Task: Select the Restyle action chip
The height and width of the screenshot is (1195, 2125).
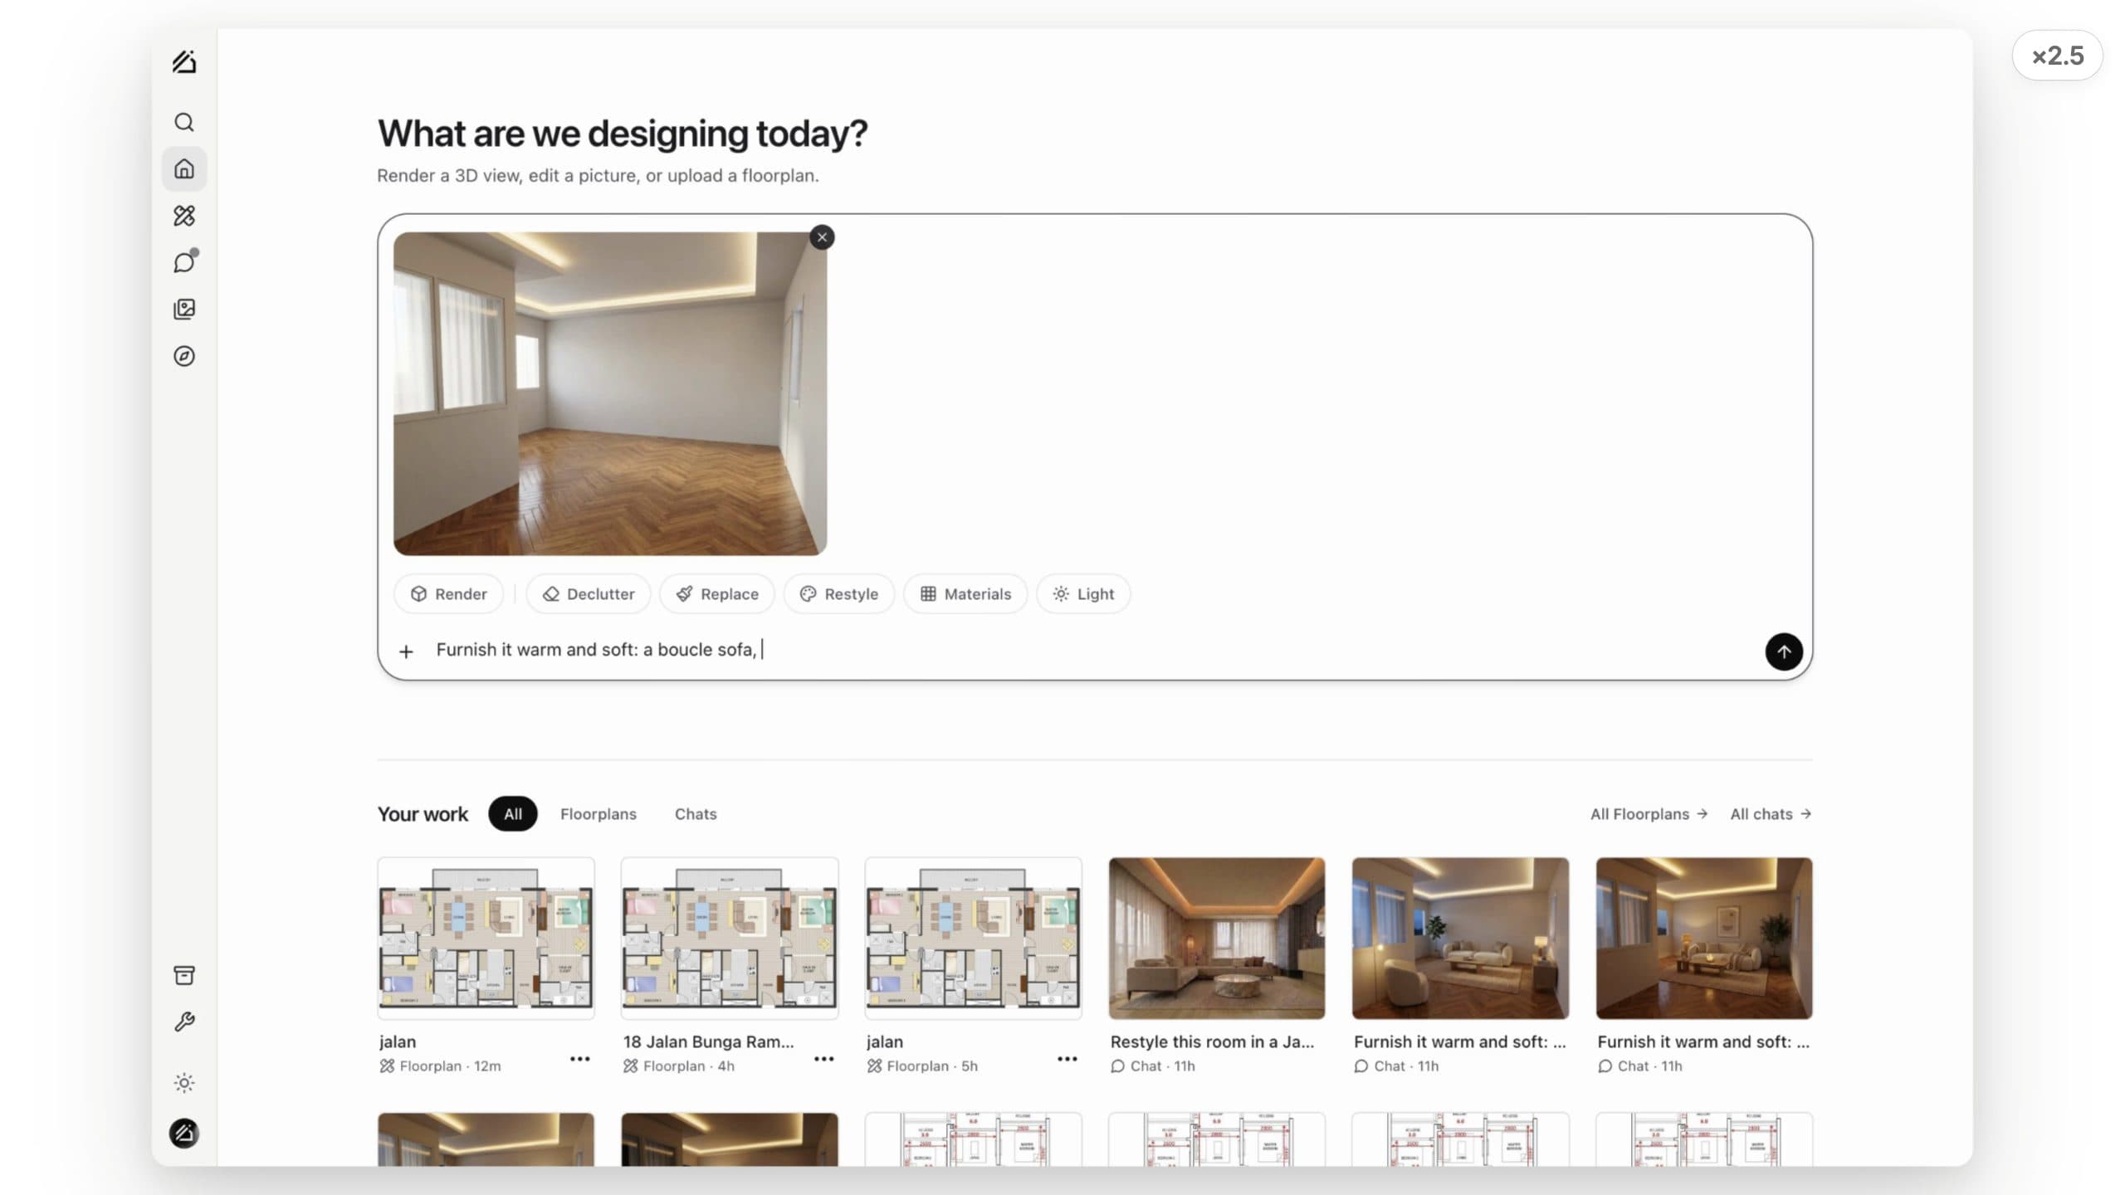Action: (839, 594)
